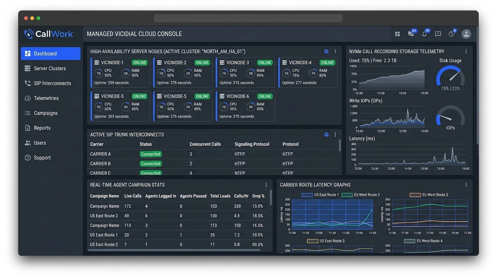Click Agents Logged In column header
Image resolution: width=497 pixels, height=277 pixels.
pos(161,196)
